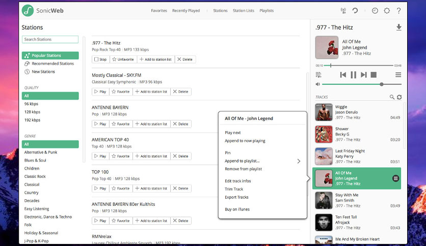Open the now-playing queue icon left of playback controls

coord(318,75)
